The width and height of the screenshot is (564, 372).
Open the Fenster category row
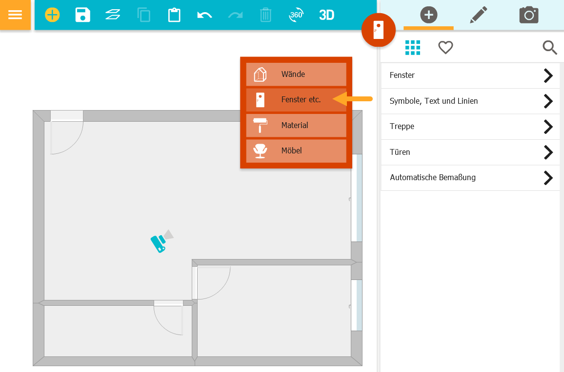coord(470,75)
